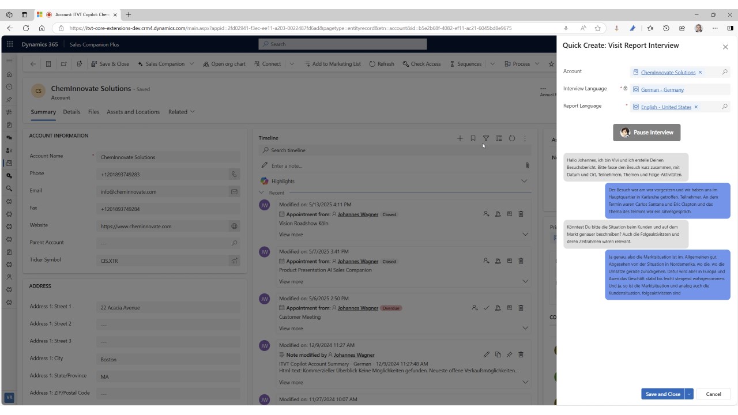The height and width of the screenshot is (415, 738).
Task: Click the Search timeline field
Action: 395,150
